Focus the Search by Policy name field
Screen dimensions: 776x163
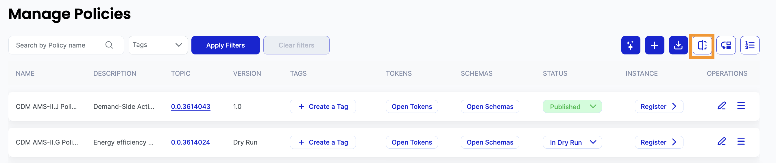pos(57,45)
